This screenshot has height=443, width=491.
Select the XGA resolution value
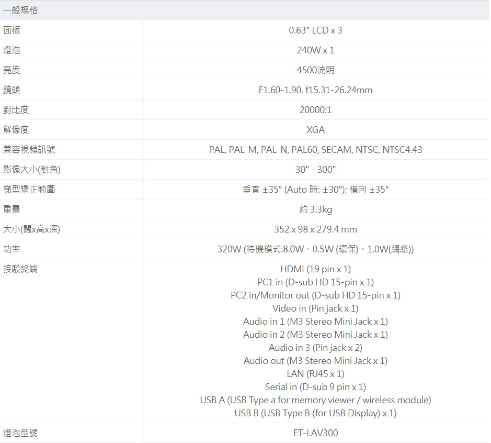tap(315, 130)
